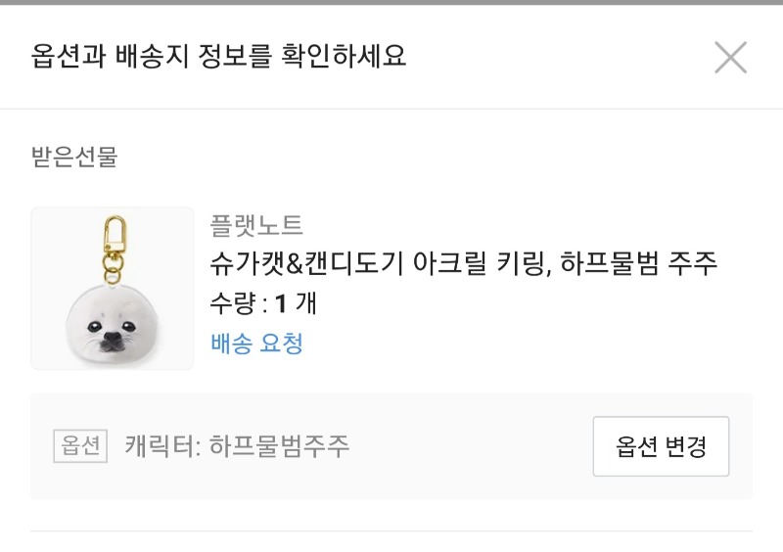Click the seal's black nose in the thumbnail
Image resolution: width=783 pixels, height=552 pixels.
click(x=113, y=343)
